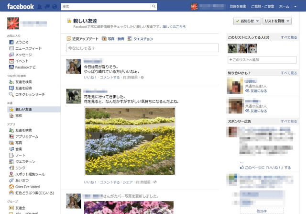
Task: Click 詳しくはこちら link
Action: pos(174,27)
